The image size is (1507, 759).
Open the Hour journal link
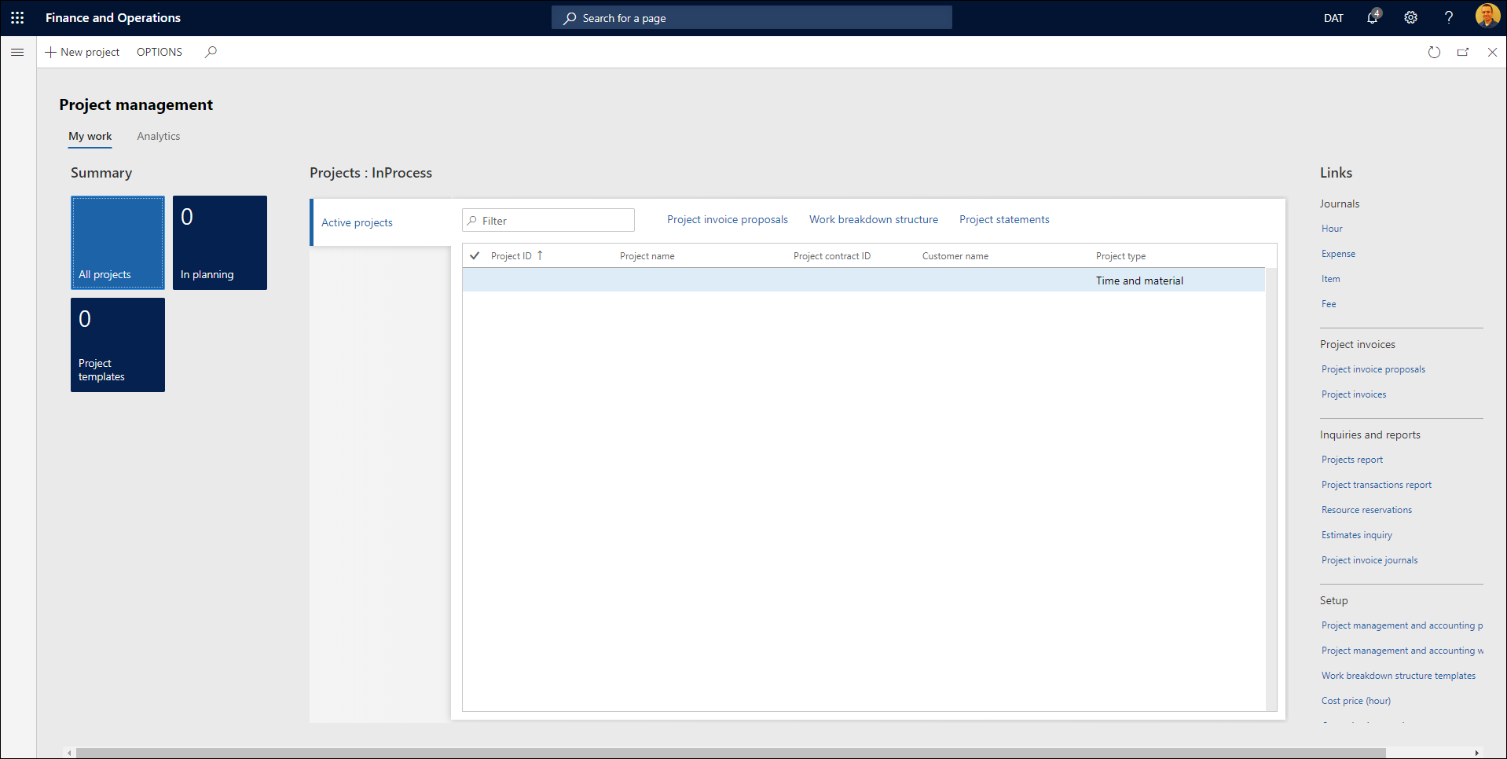(x=1332, y=229)
